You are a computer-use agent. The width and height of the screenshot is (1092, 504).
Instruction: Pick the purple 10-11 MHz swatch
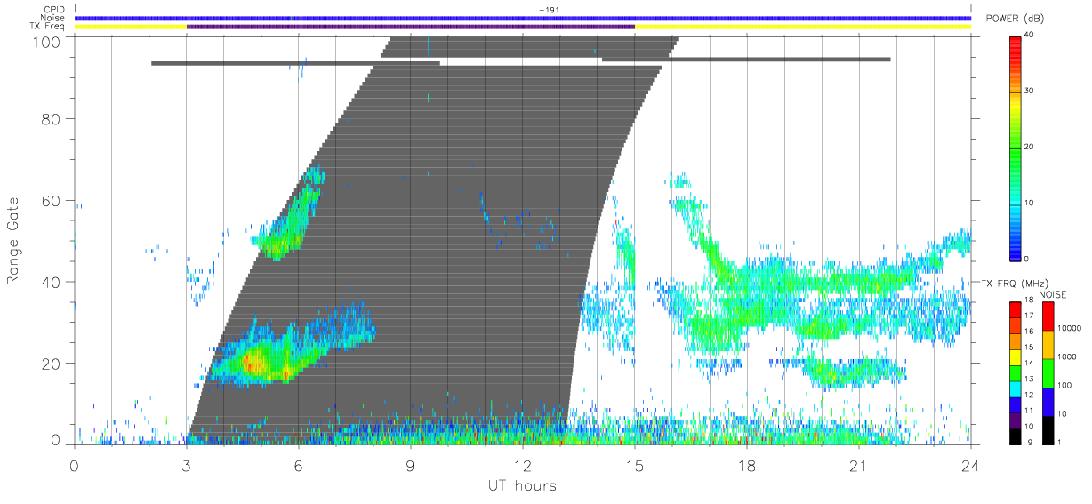pyautogui.click(x=1016, y=420)
